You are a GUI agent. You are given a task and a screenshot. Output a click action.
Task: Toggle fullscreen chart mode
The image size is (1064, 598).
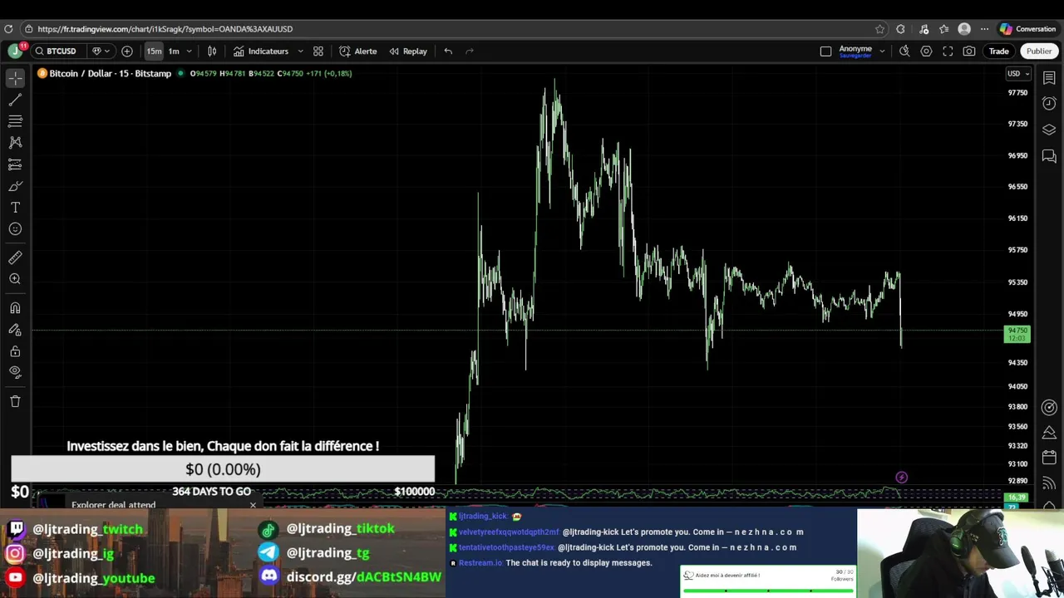[948, 51]
